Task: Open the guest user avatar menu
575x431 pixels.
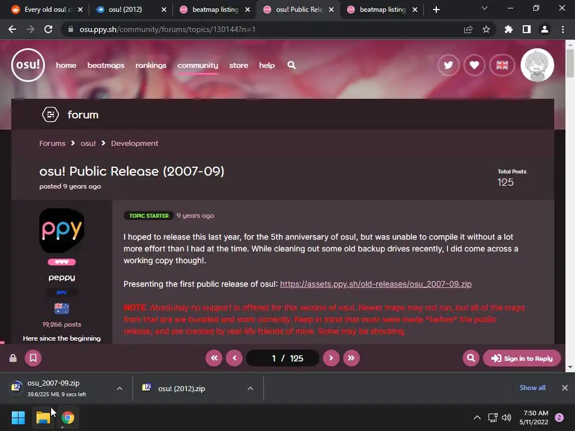Action: [x=537, y=65]
